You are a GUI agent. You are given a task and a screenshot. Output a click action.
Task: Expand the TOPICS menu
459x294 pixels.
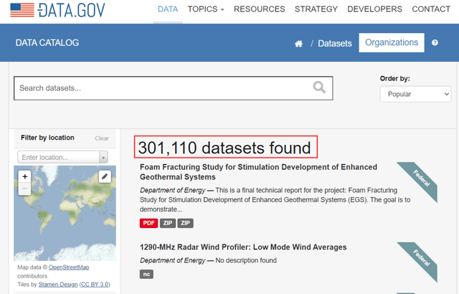click(x=206, y=9)
